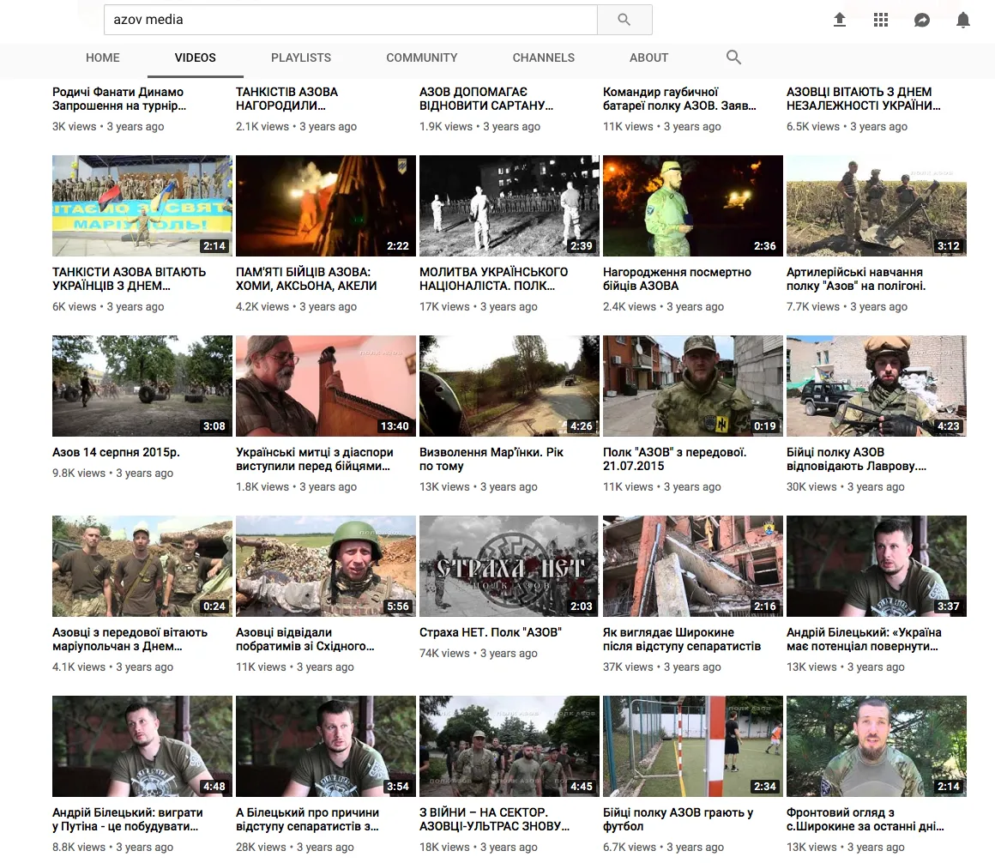995x863 pixels.
Task: Open 'Нагородження посмертно бійців АЗОВА' title
Action: (x=677, y=279)
